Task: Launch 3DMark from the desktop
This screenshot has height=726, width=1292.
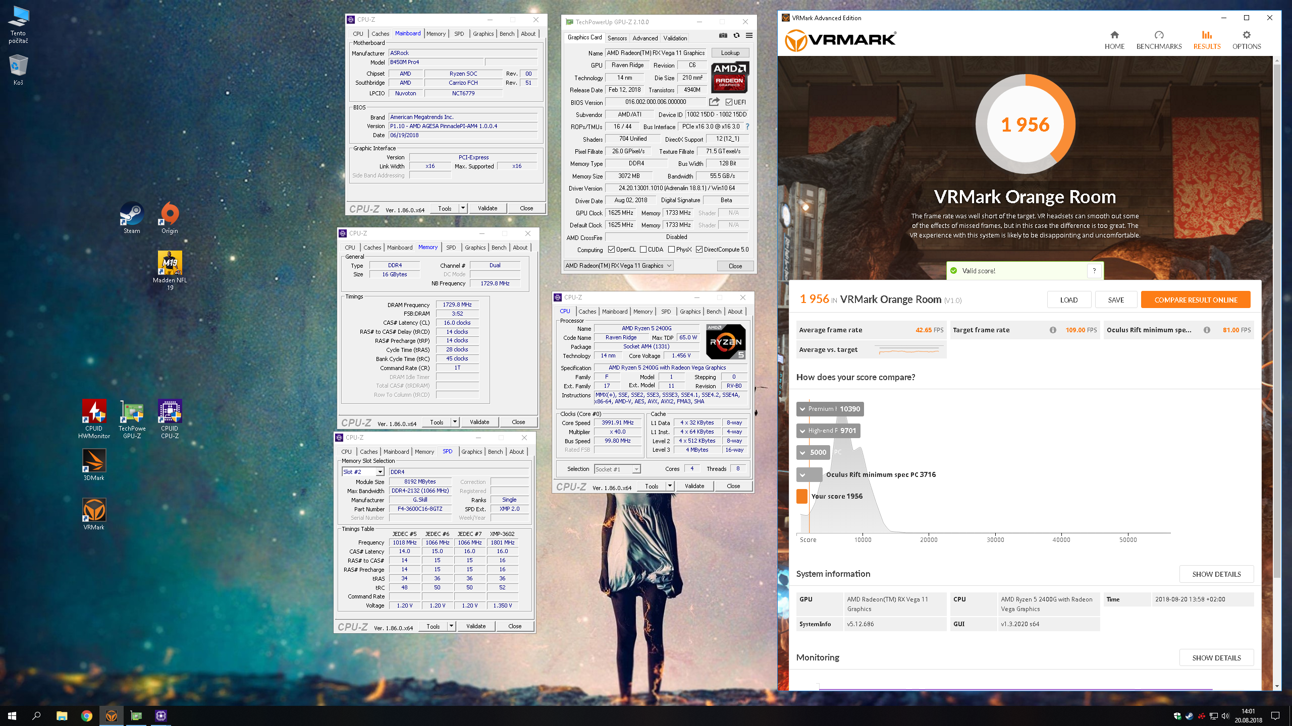Action: click(94, 464)
